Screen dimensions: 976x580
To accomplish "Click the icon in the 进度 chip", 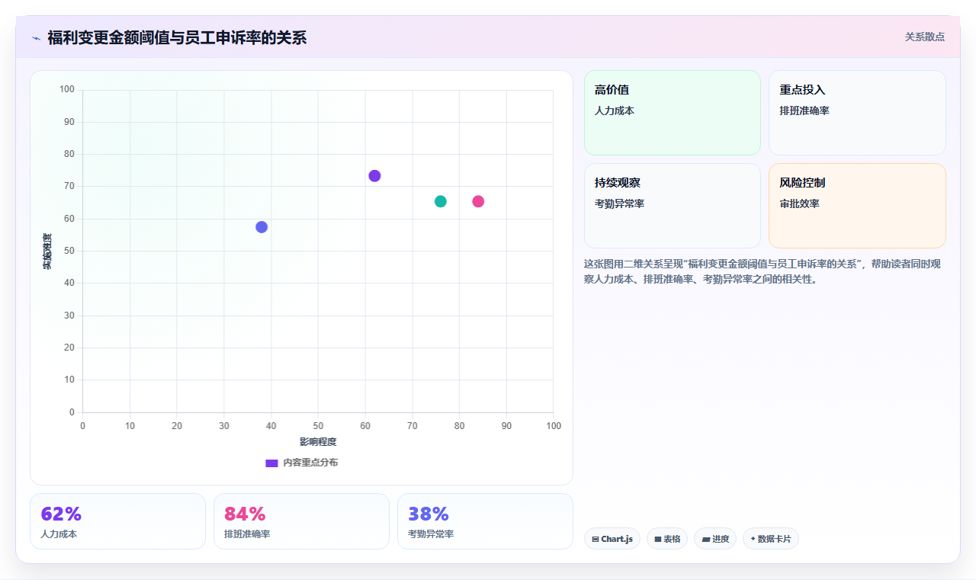I will [x=706, y=539].
